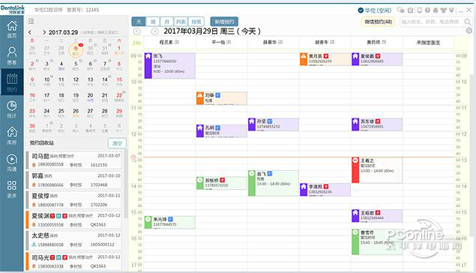Viewport: 476px width, 273px height.
Task: Select date 22 in the mini calendar
Action: tap(119, 97)
